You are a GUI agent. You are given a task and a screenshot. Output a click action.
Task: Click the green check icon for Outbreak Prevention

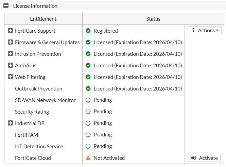88,89
